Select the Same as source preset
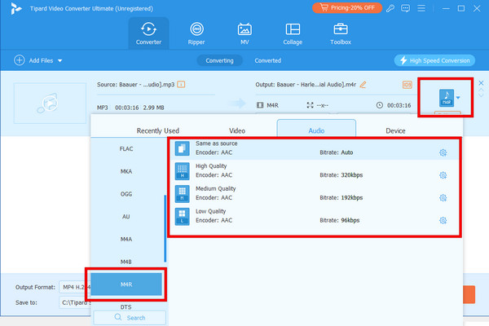Screen dimensions: 489x326 point(315,148)
